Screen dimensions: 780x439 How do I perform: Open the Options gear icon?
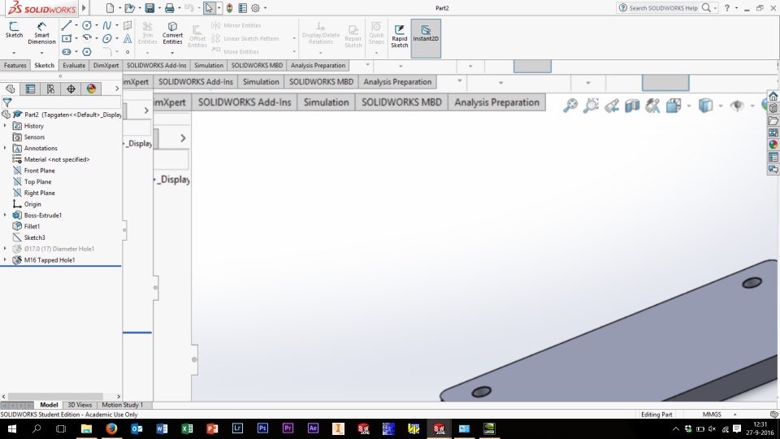click(256, 8)
